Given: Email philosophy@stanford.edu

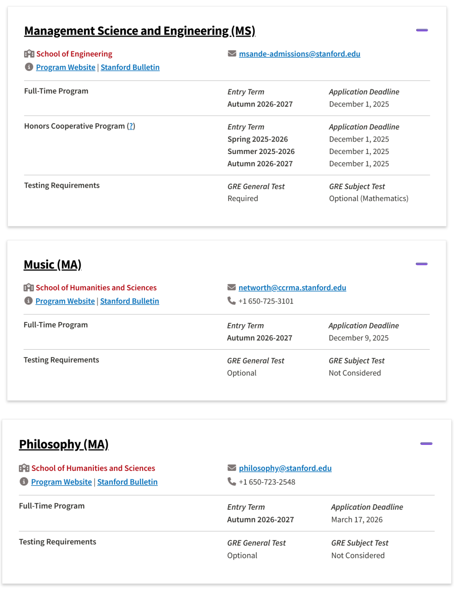Looking at the screenshot, I should coord(285,468).
